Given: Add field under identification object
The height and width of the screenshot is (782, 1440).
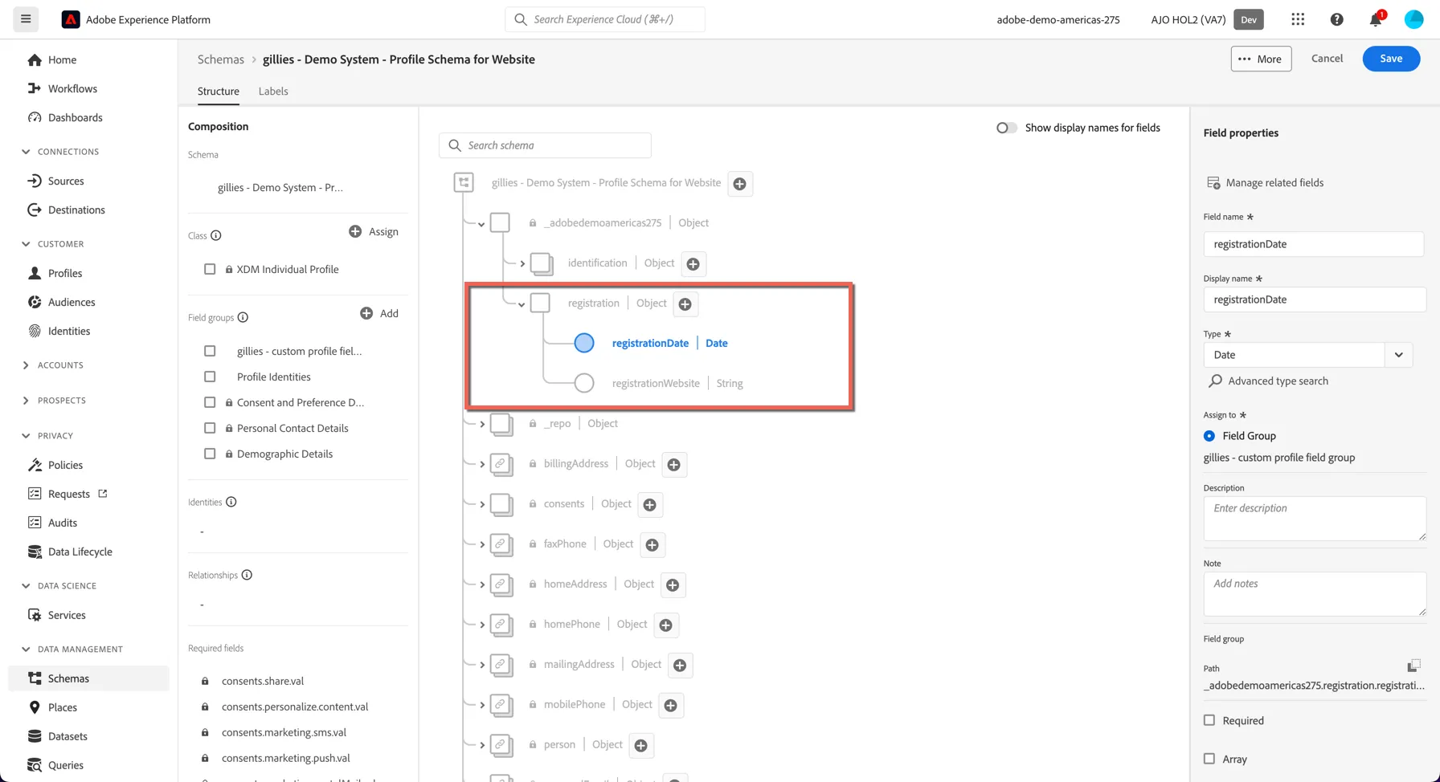Looking at the screenshot, I should point(693,263).
